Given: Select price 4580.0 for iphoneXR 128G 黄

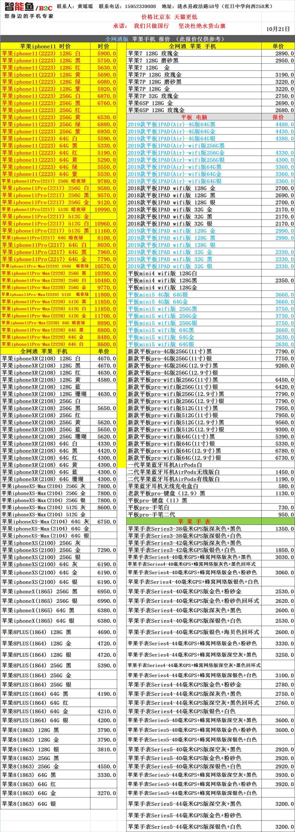Looking at the screenshot, I should (x=104, y=380).
